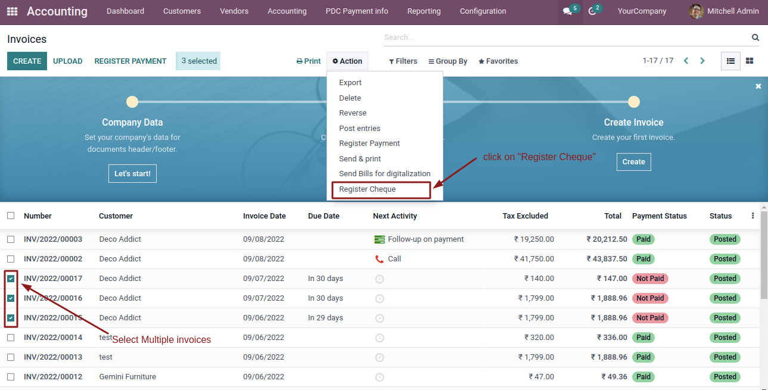Open the activities clock icon with badge 2
The height and width of the screenshot is (390, 768).
592,11
